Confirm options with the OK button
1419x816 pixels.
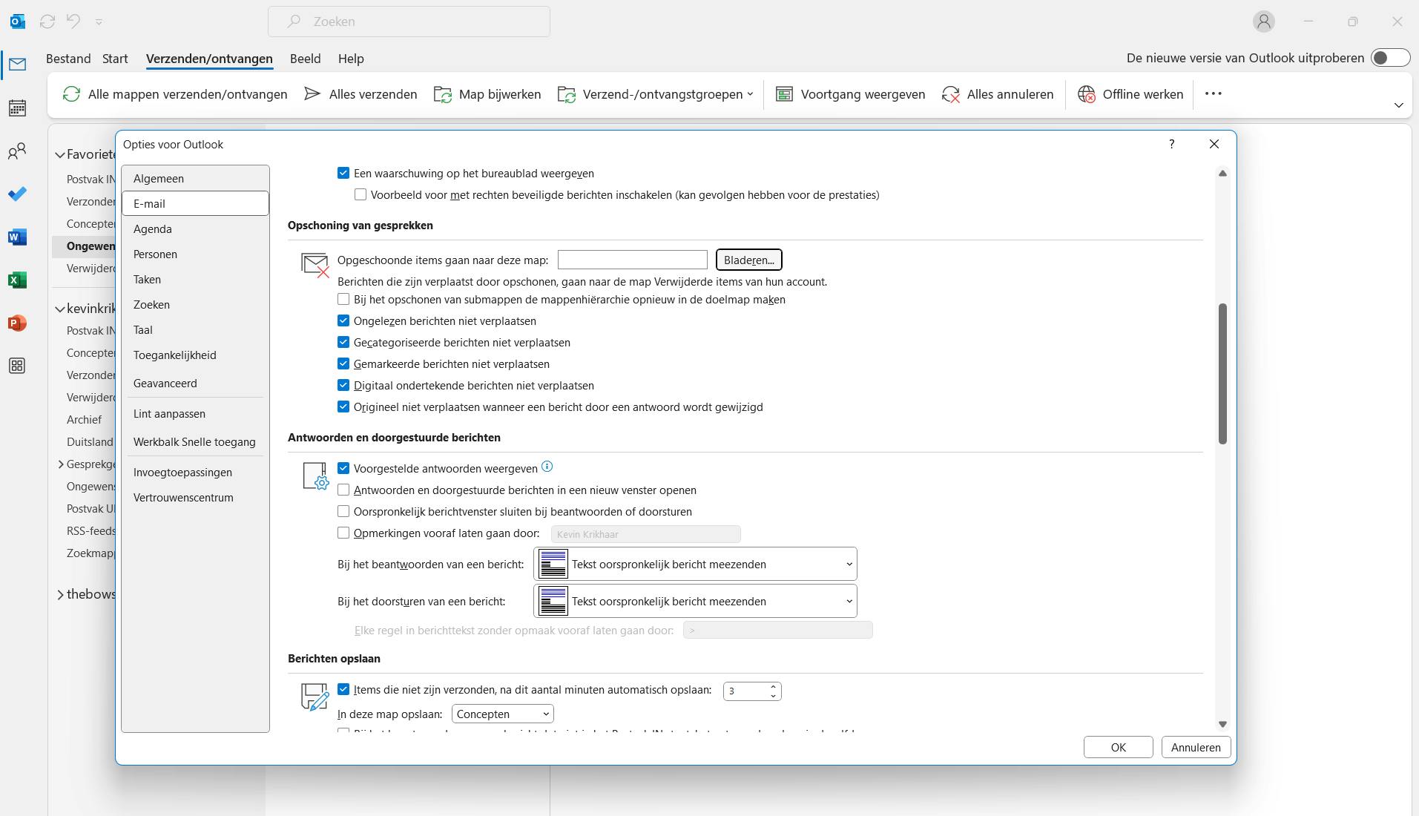[x=1118, y=747]
